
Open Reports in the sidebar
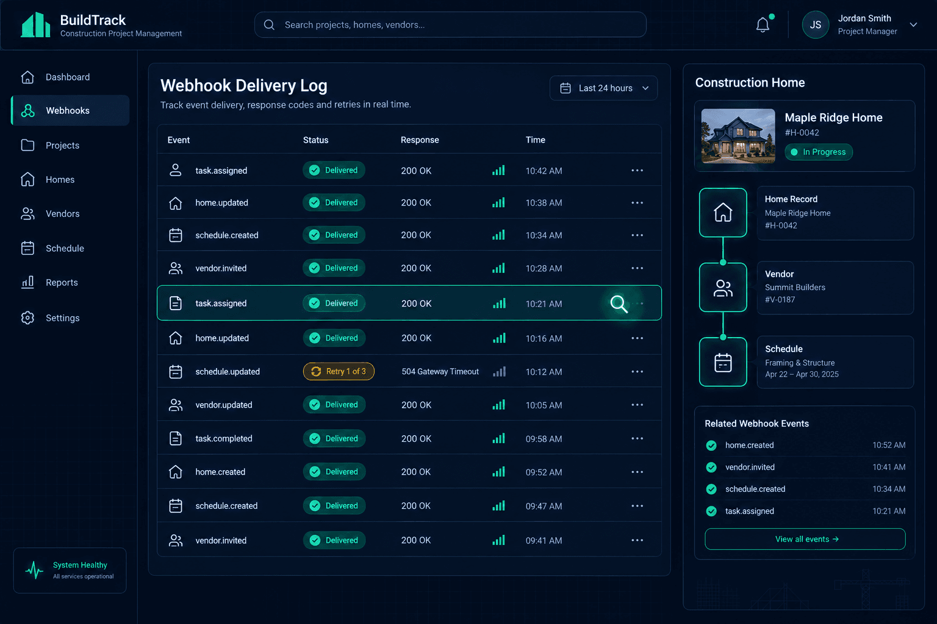point(70,283)
